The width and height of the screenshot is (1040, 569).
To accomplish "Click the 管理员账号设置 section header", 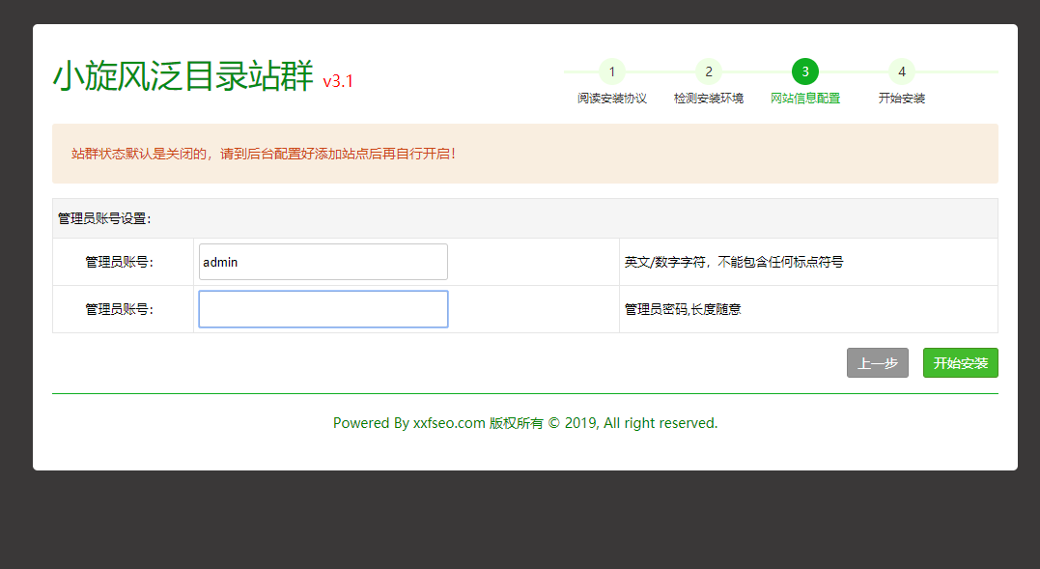I will tap(104, 217).
